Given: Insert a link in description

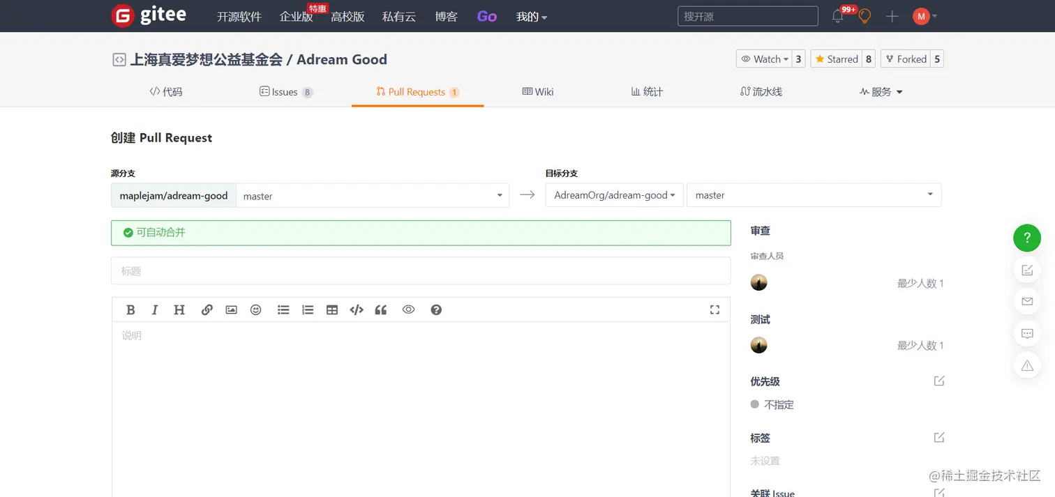Looking at the screenshot, I should pos(207,310).
